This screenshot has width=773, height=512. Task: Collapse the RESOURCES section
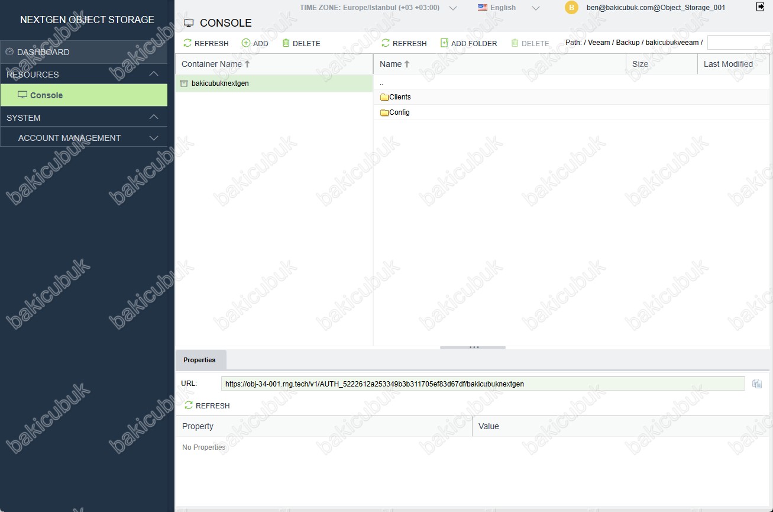[154, 74]
